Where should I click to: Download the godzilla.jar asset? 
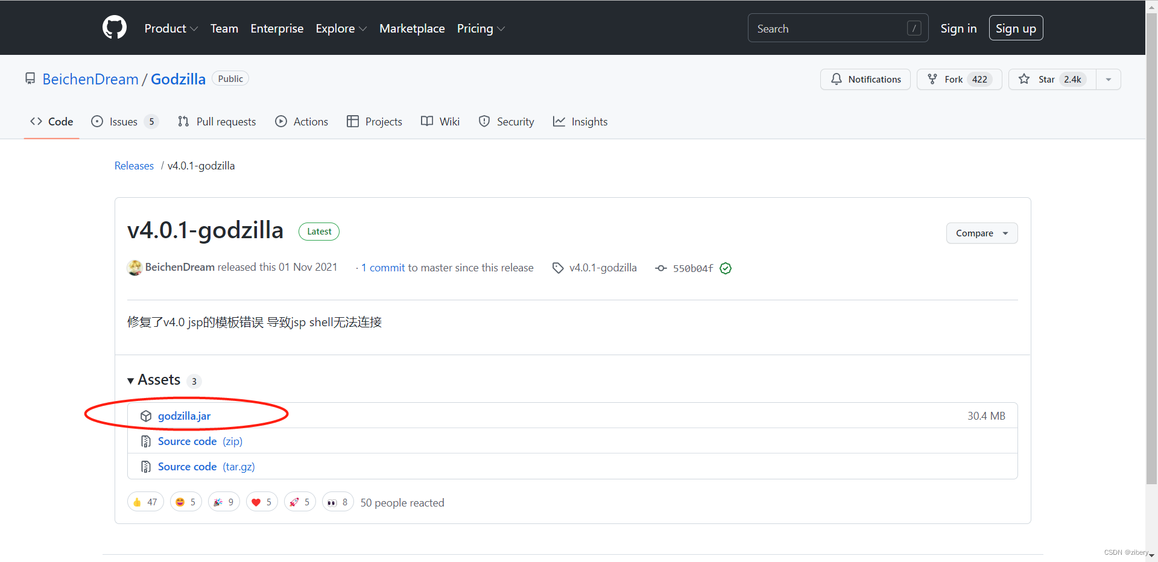pyautogui.click(x=184, y=416)
